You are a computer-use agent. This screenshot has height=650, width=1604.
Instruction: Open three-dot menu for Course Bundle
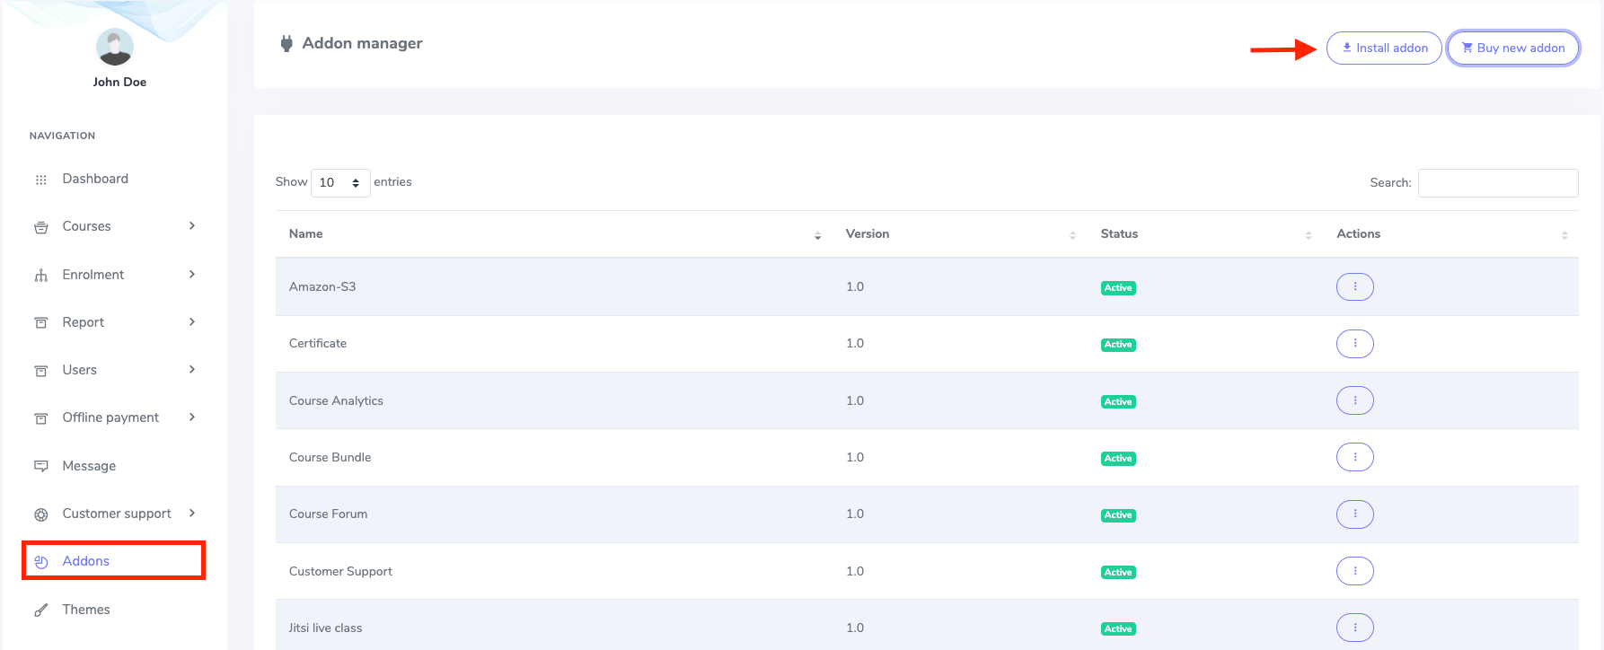(1354, 458)
